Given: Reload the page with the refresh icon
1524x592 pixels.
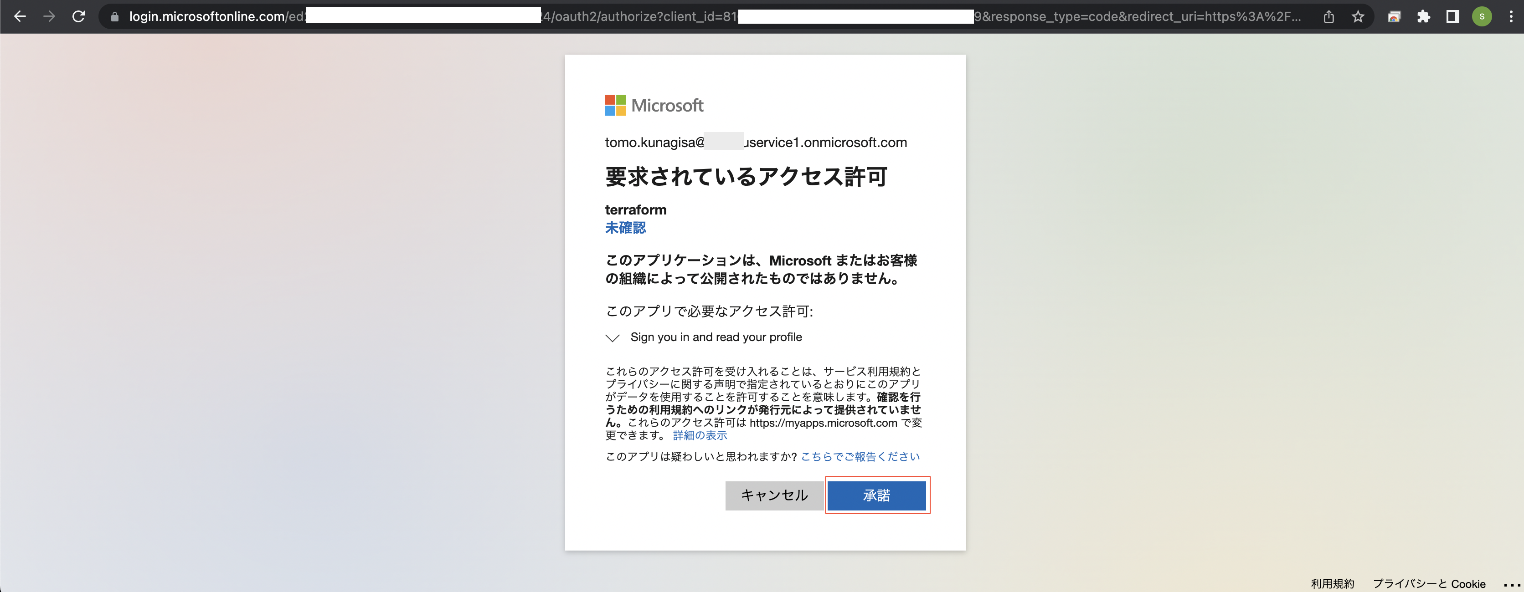Looking at the screenshot, I should click(x=79, y=16).
